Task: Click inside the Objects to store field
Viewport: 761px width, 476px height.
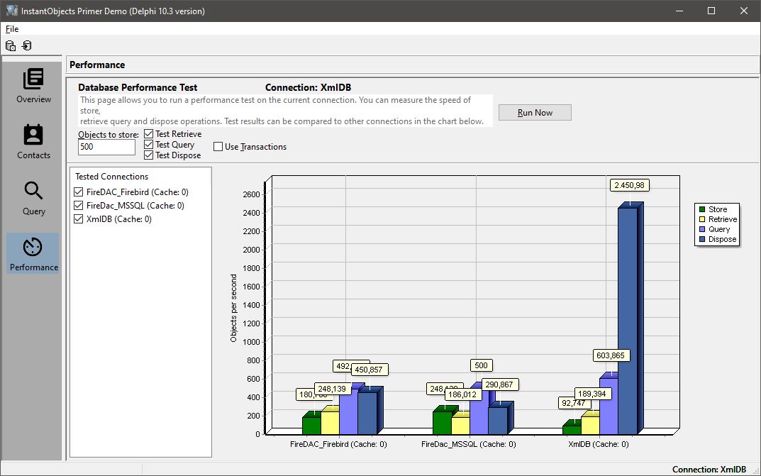Action: 106,147
